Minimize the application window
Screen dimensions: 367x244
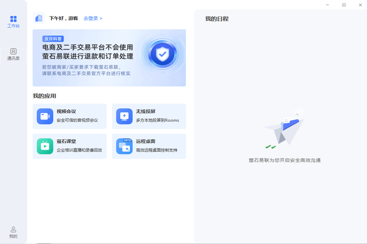pos(328,5)
